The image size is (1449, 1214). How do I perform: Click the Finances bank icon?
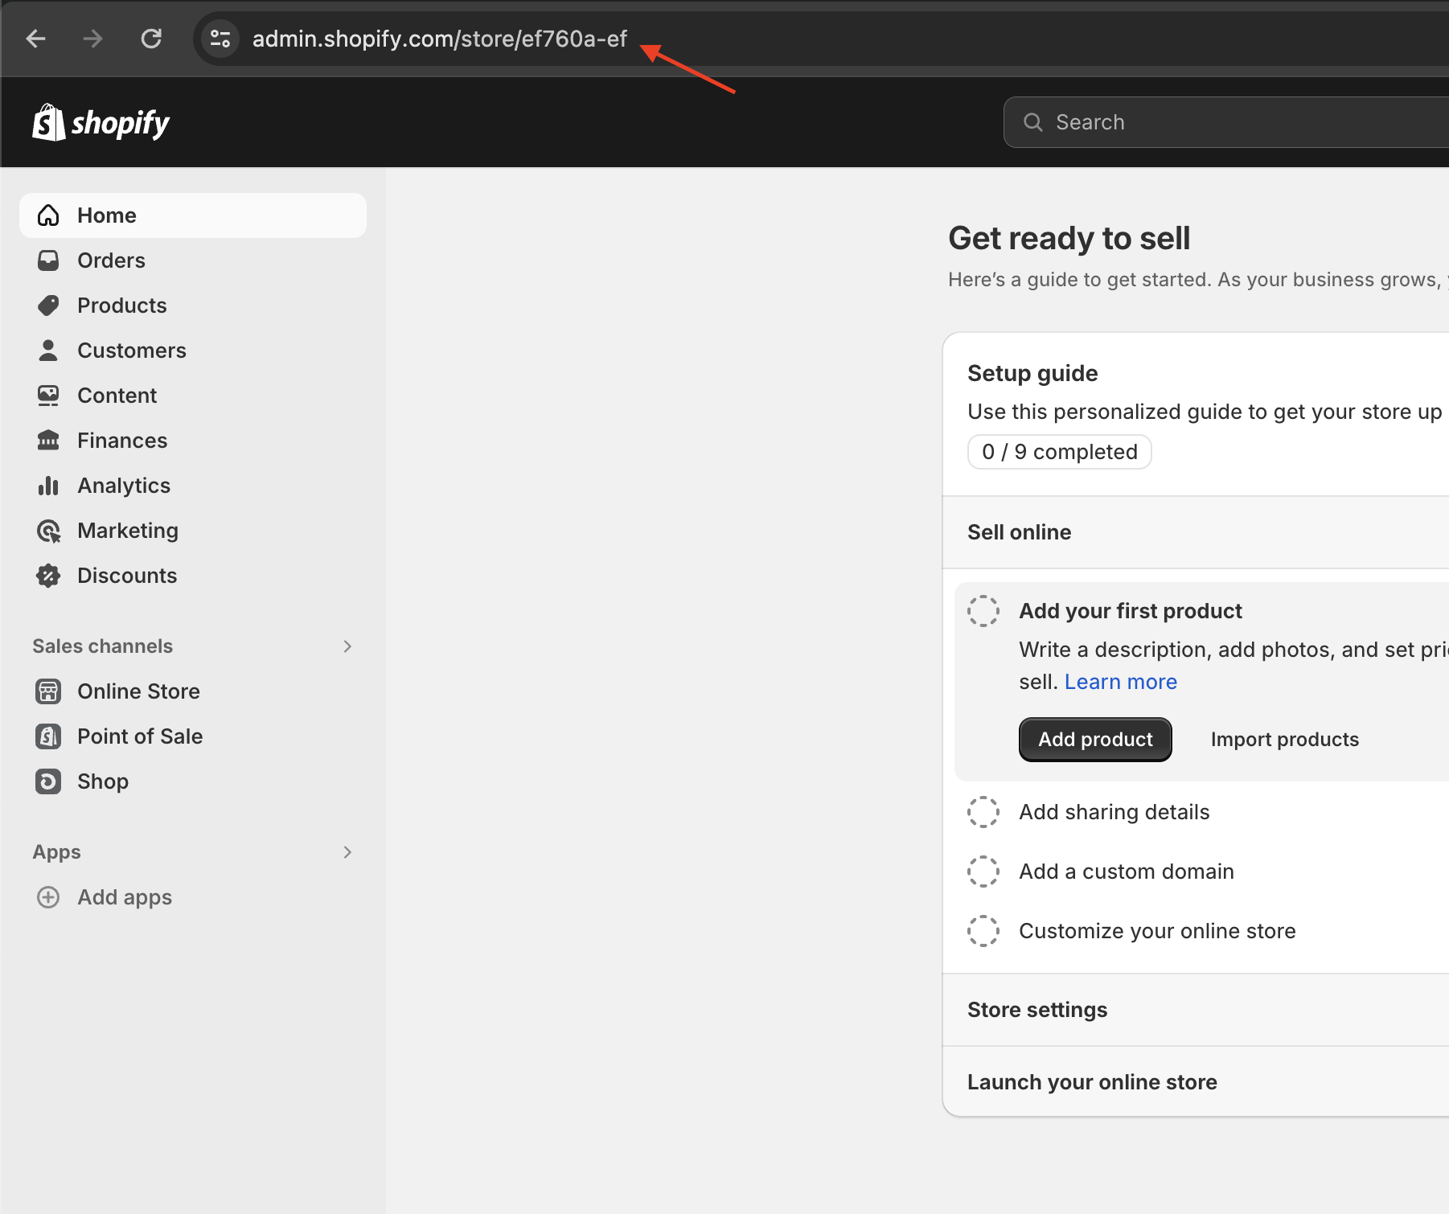click(48, 441)
